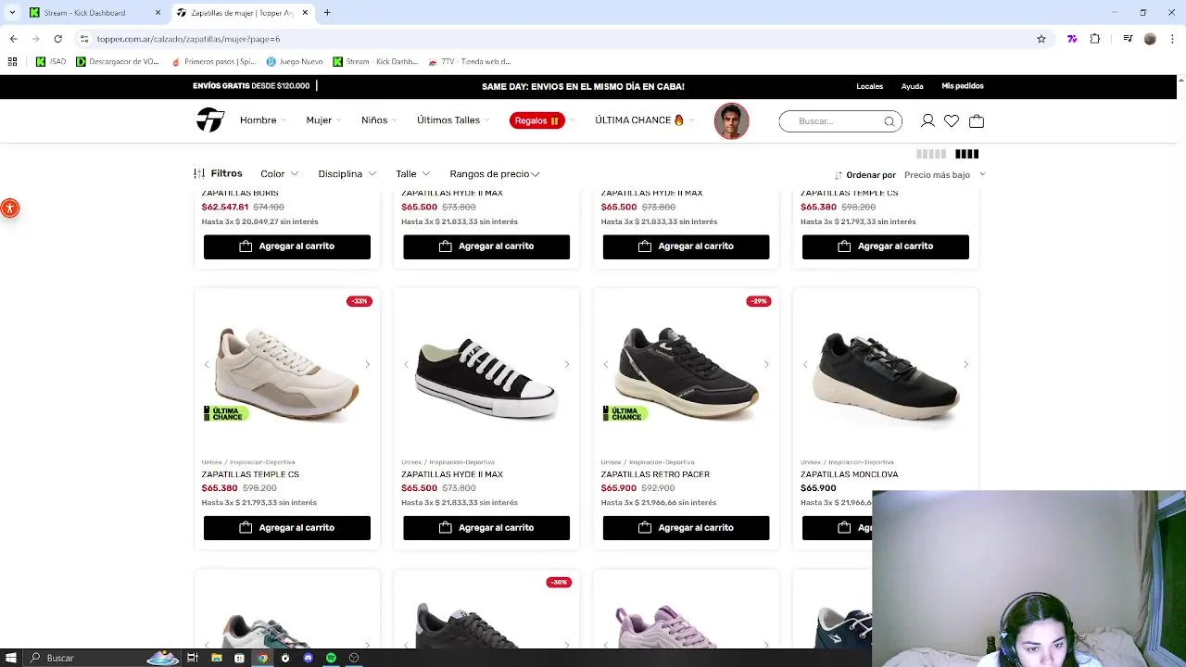The image size is (1186, 667).
Task: Expand the Color filter dropdown
Action: [279, 174]
